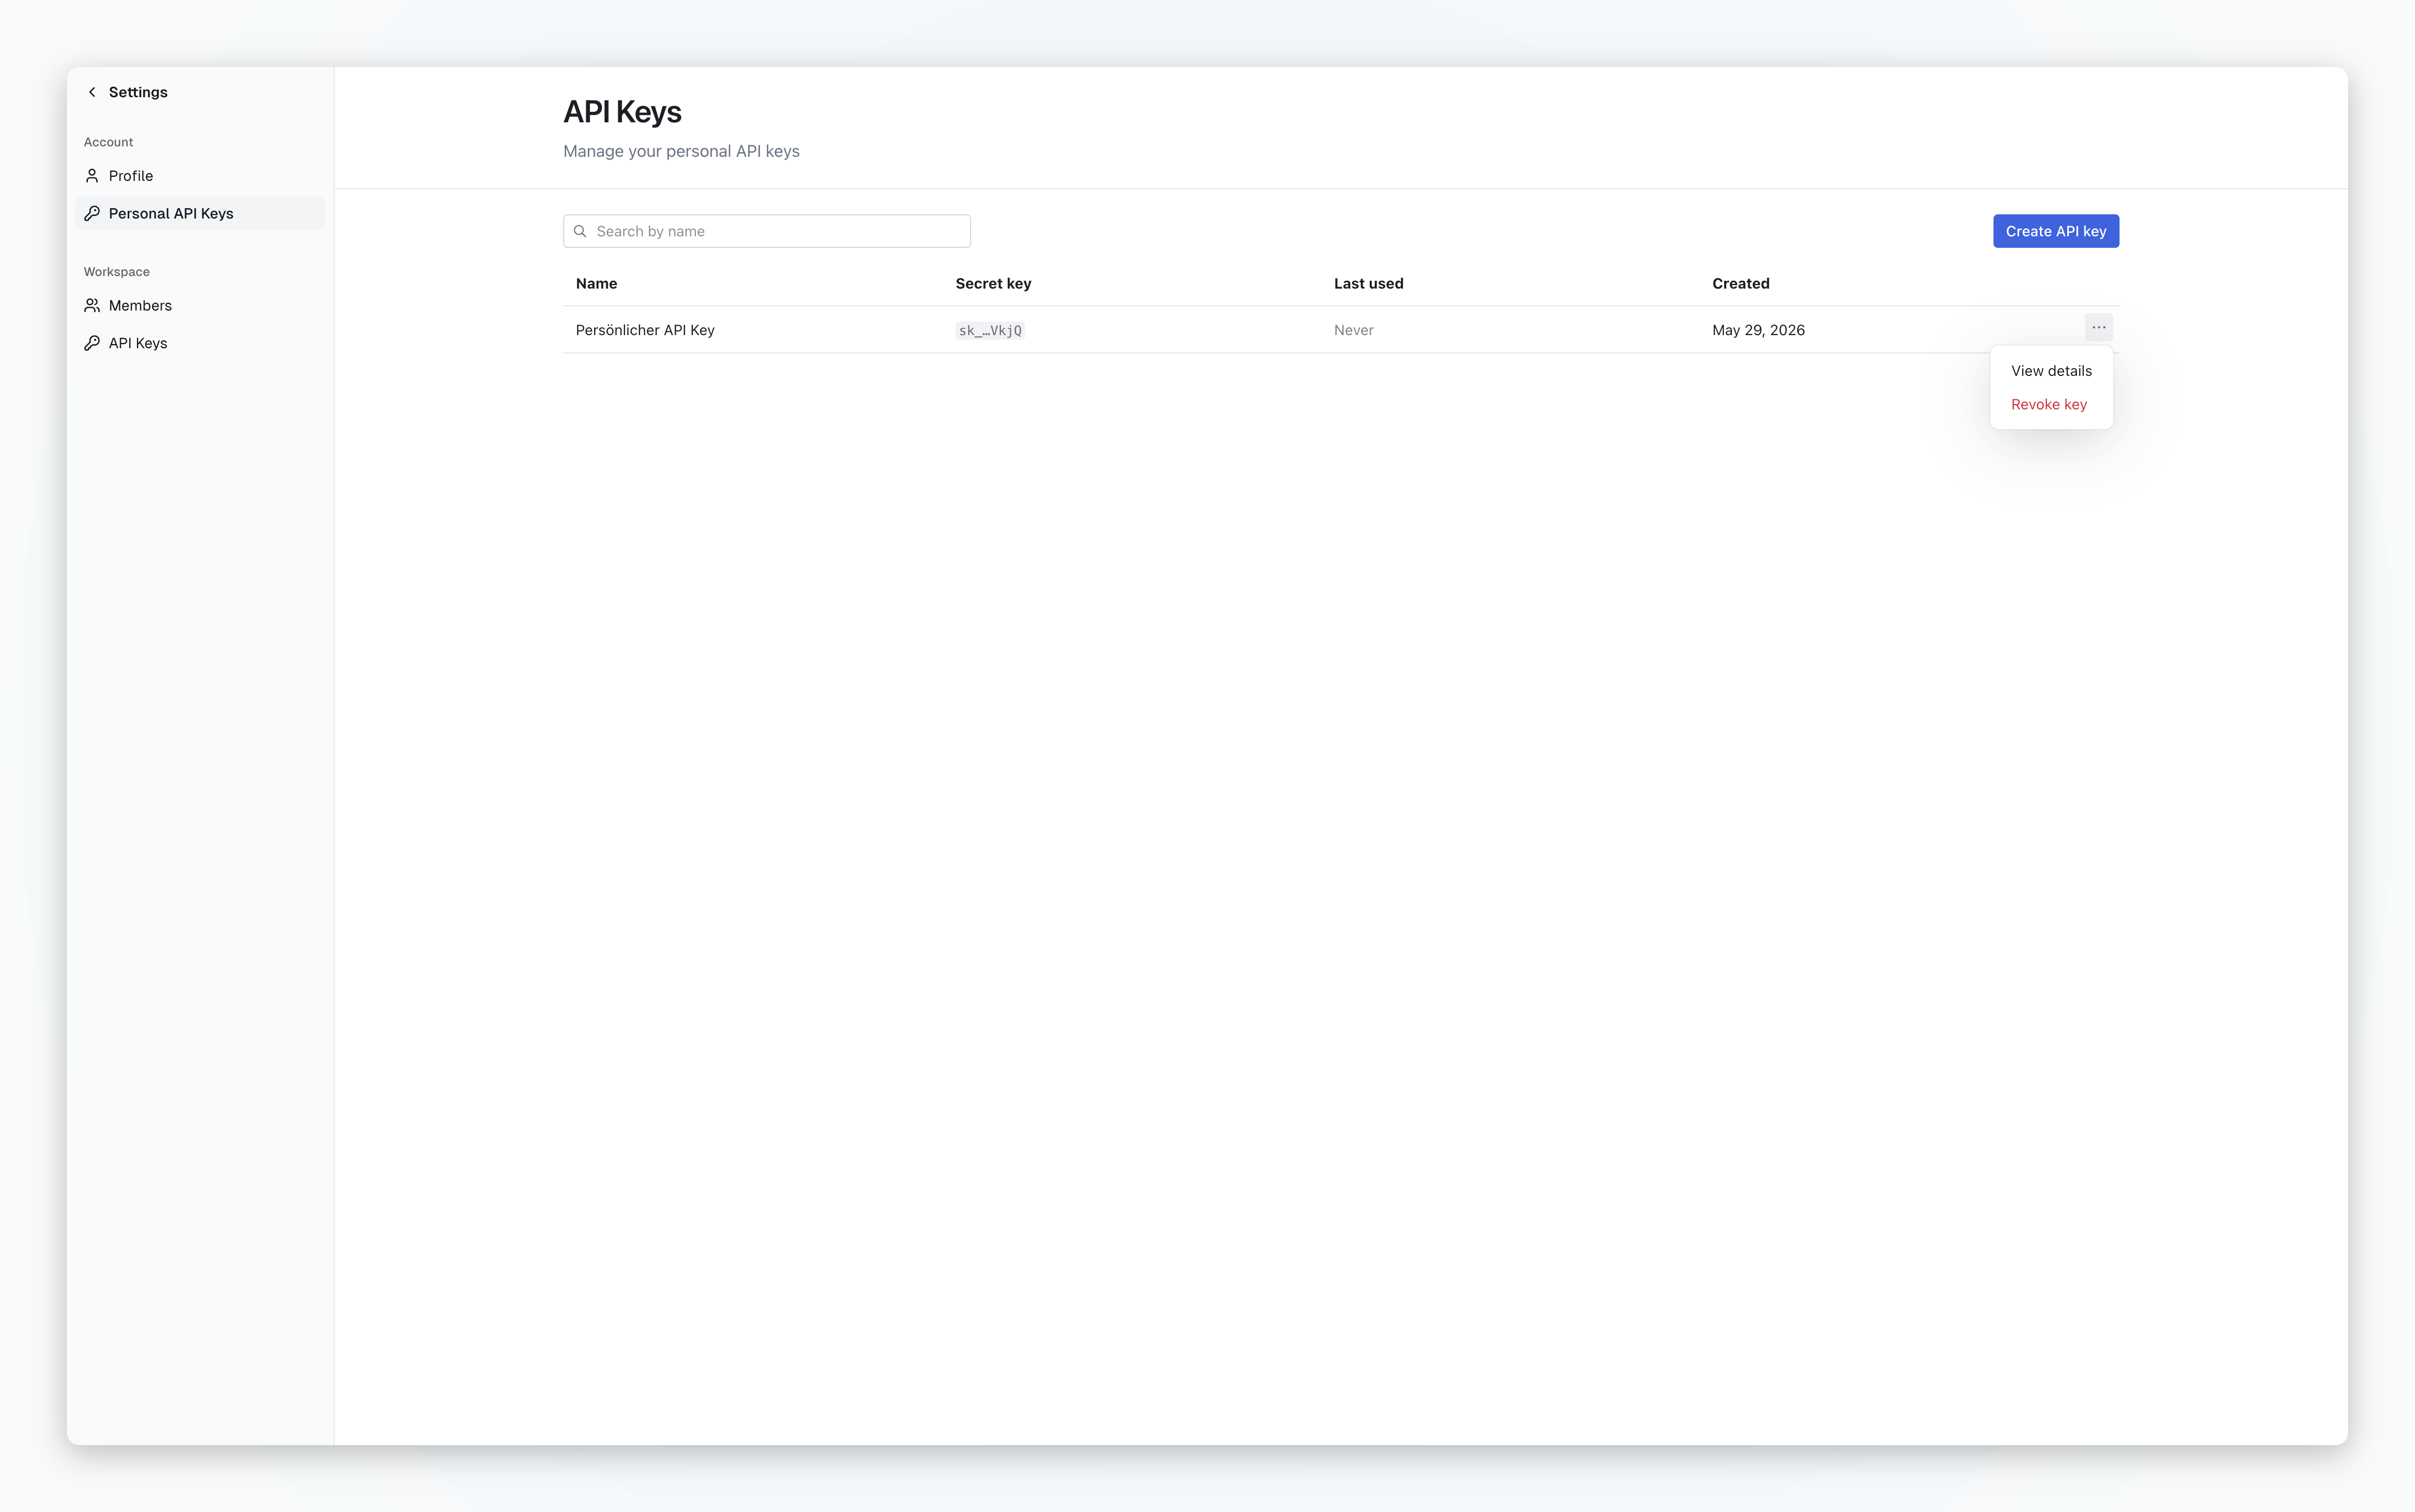Click the May 29, 2026 created date

[x=1758, y=330]
